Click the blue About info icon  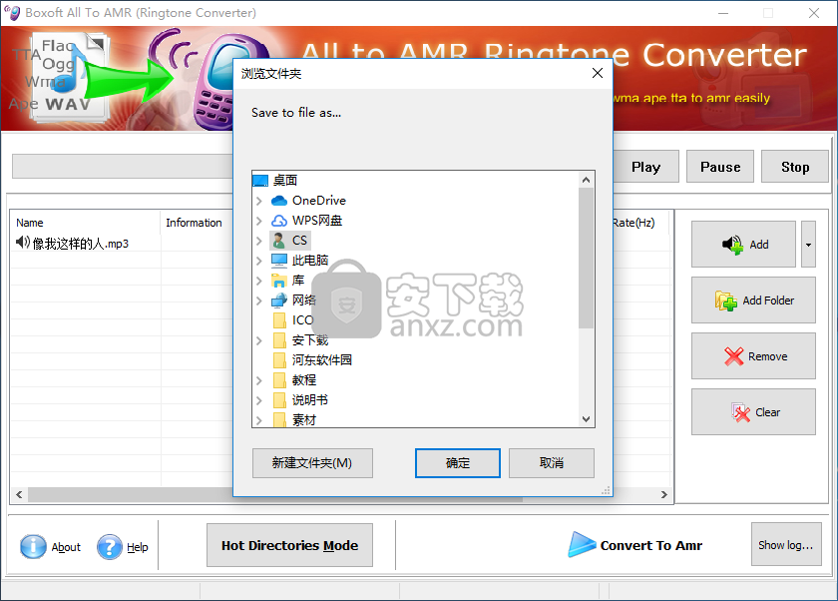[33, 547]
